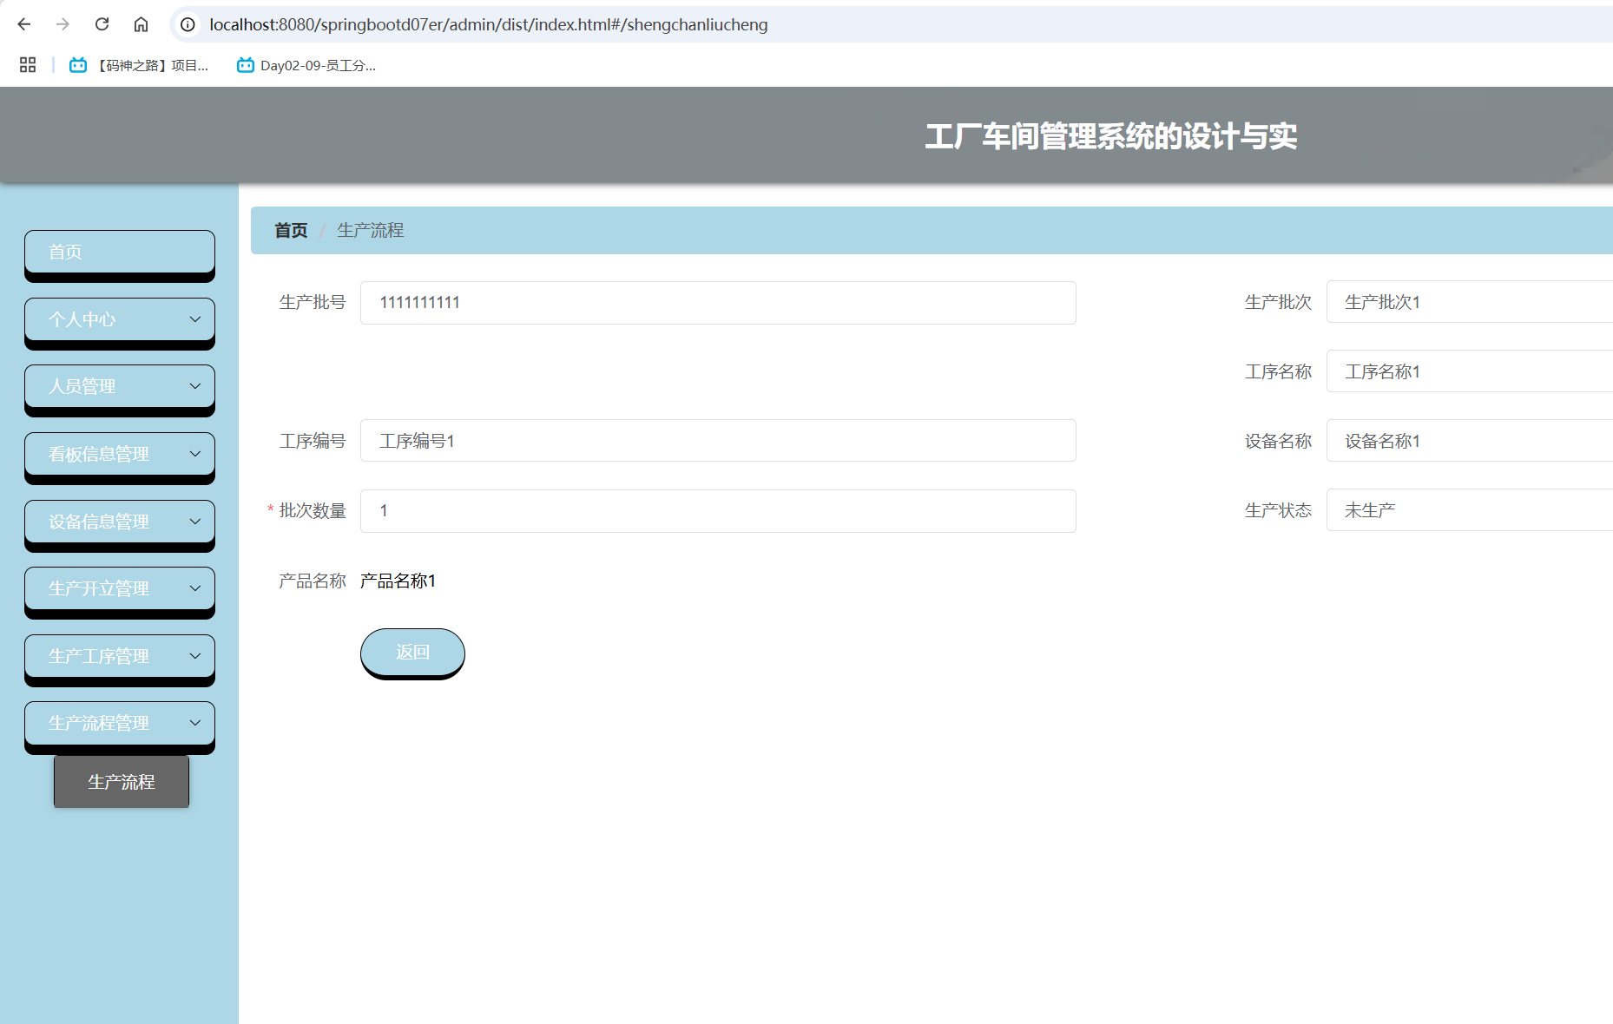Viewport: 1613px width, 1024px height.
Task: Click the 生产开立管理 chevron arrow
Action: (195, 588)
